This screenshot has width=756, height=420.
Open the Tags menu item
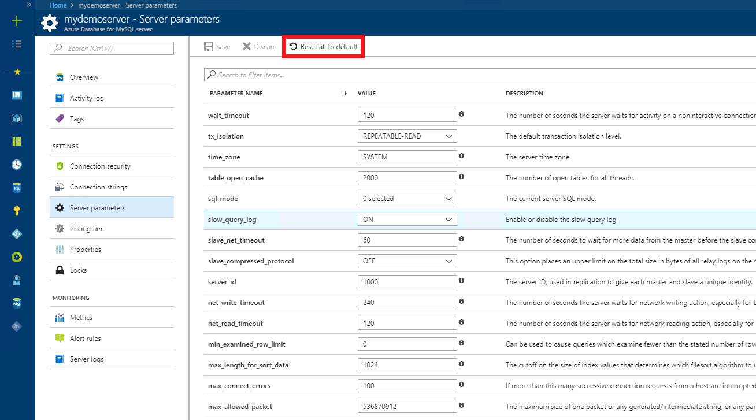click(x=112, y=118)
